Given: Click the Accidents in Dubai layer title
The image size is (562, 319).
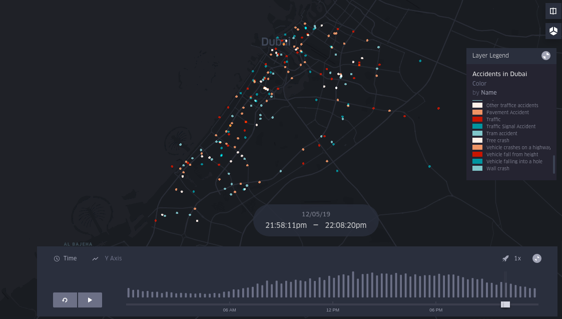Looking at the screenshot, I should point(499,74).
